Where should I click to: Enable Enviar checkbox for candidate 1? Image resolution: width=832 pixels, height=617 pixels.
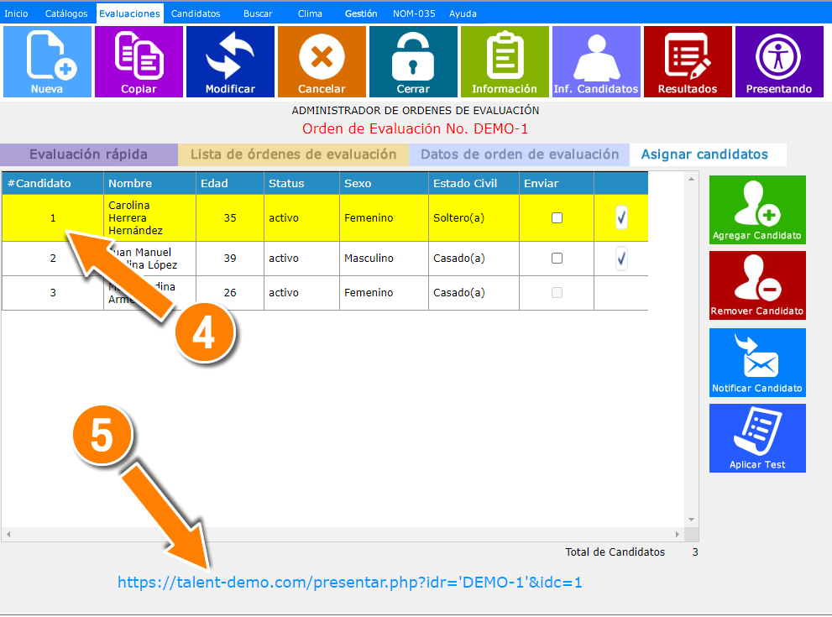(x=557, y=218)
